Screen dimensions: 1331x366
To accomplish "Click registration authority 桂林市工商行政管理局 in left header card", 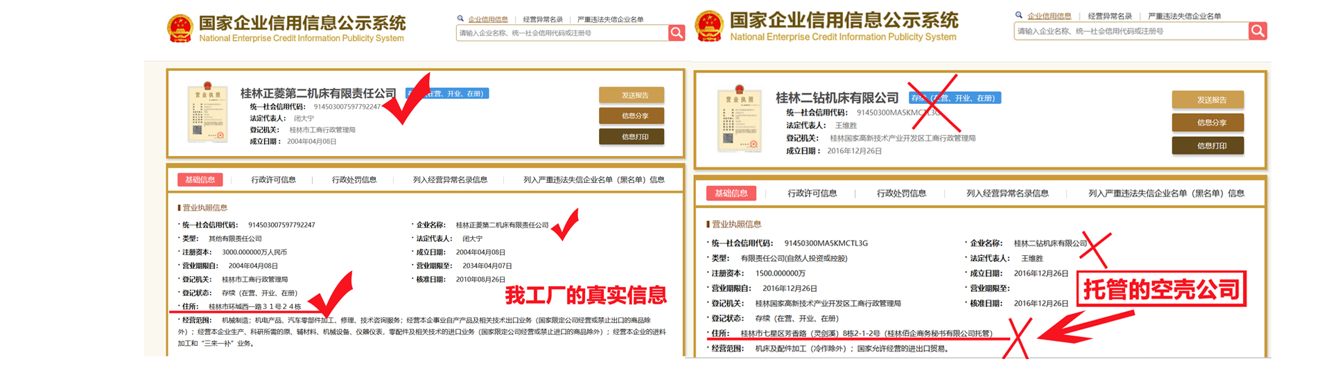I will (322, 130).
